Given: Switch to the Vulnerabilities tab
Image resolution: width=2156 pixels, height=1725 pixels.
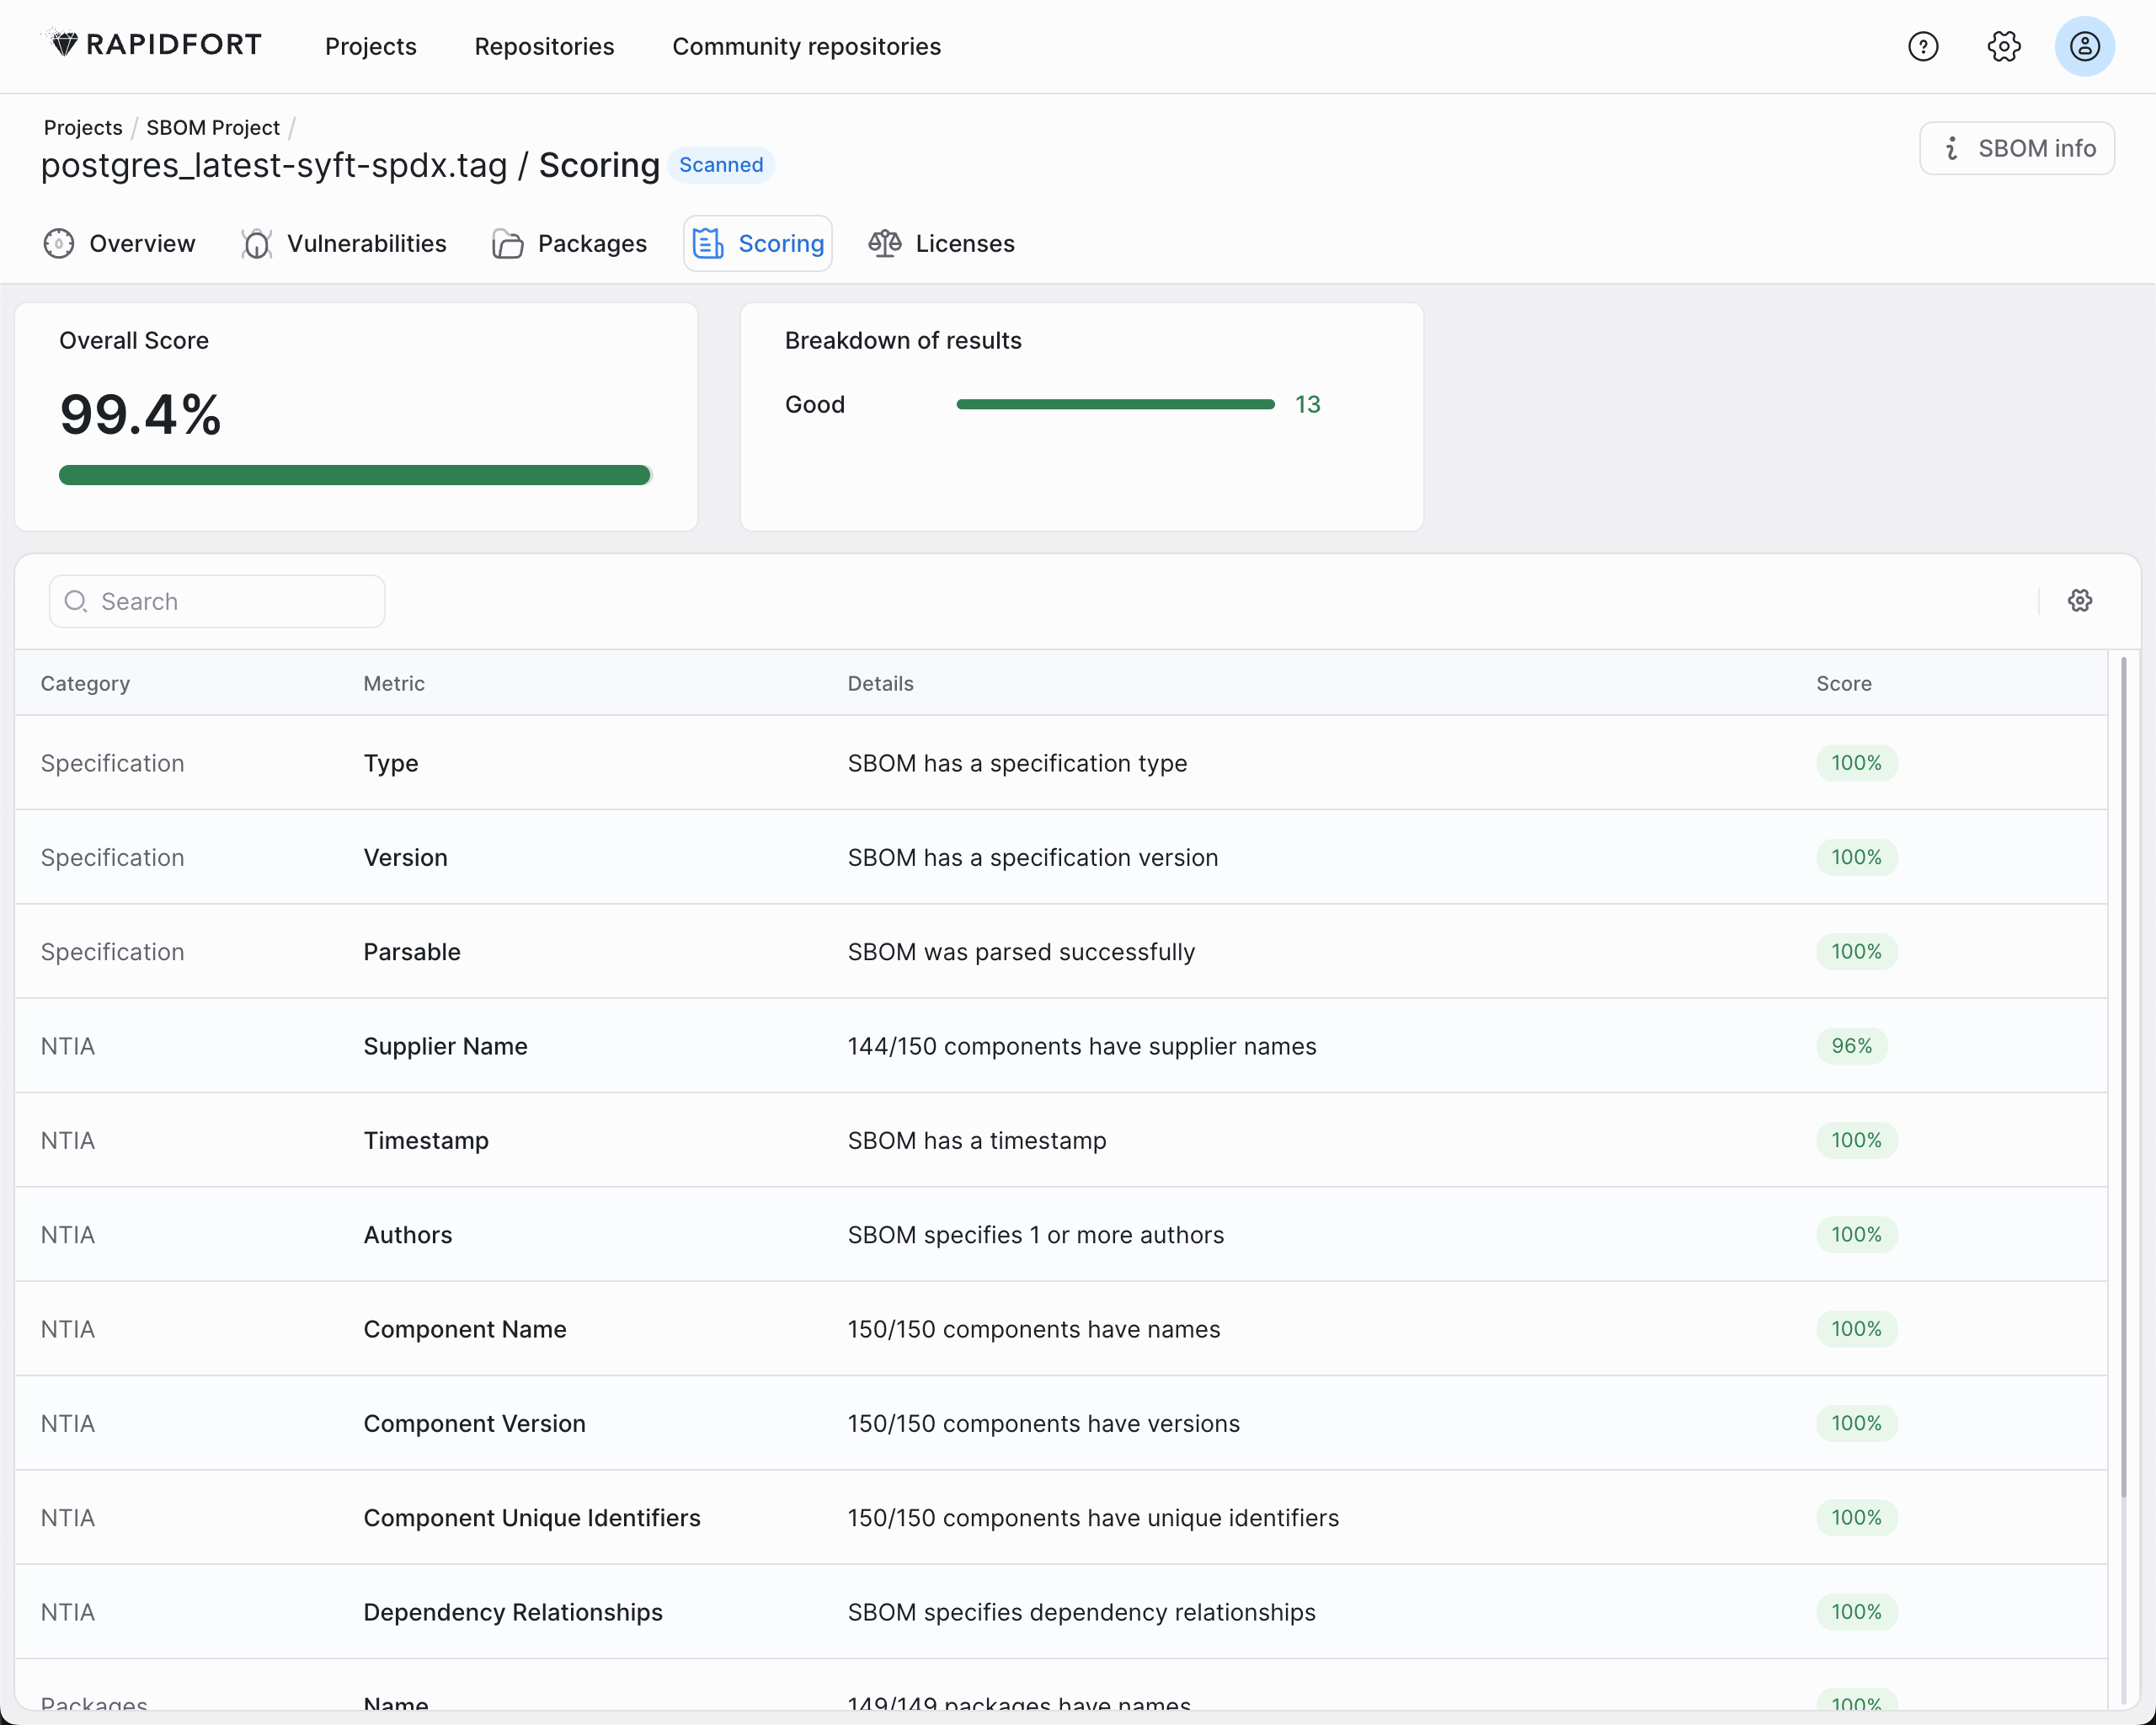Looking at the screenshot, I should tap(344, 244).
